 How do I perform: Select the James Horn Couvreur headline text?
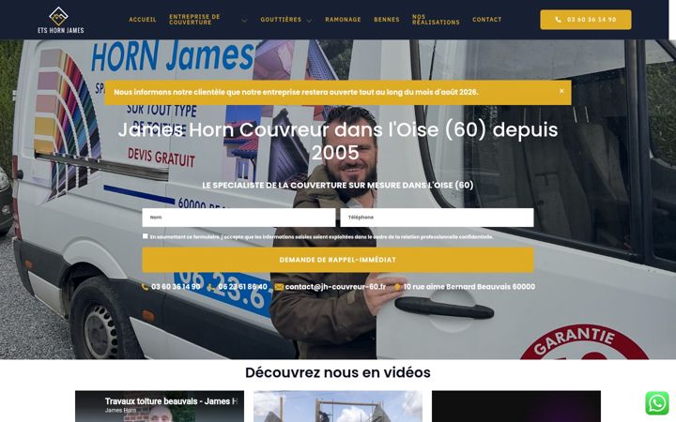click(338, 141)
